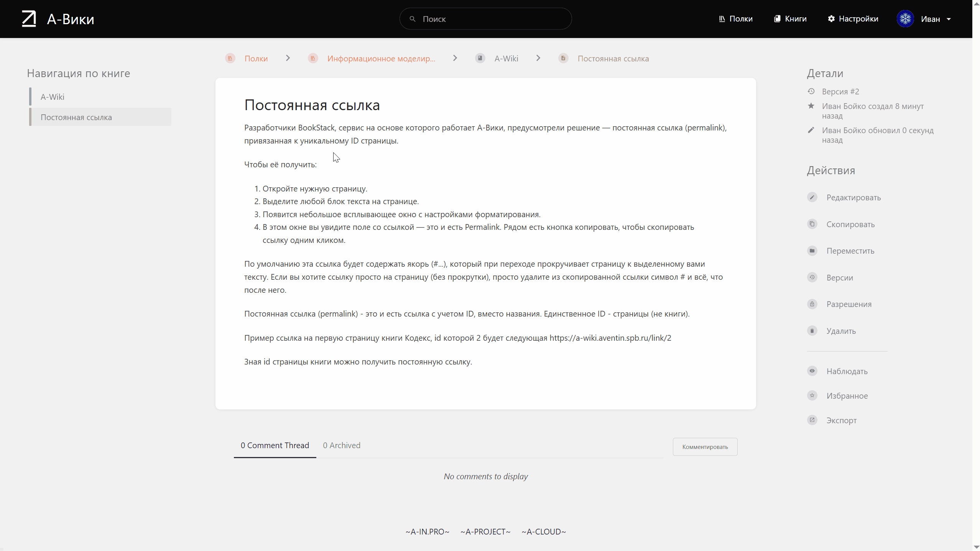Click the https://a-wiki.aventin.spb.ru/link/2 text
The width and height of the screenshot is (980, 551).
(x=610, y=338)
